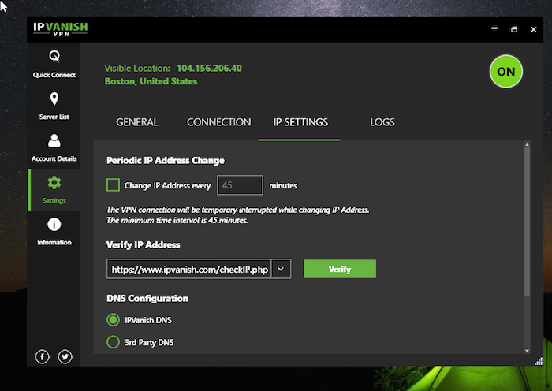Open Quick Connect from the sidebar
552x391 pixels.
[54, 64]
